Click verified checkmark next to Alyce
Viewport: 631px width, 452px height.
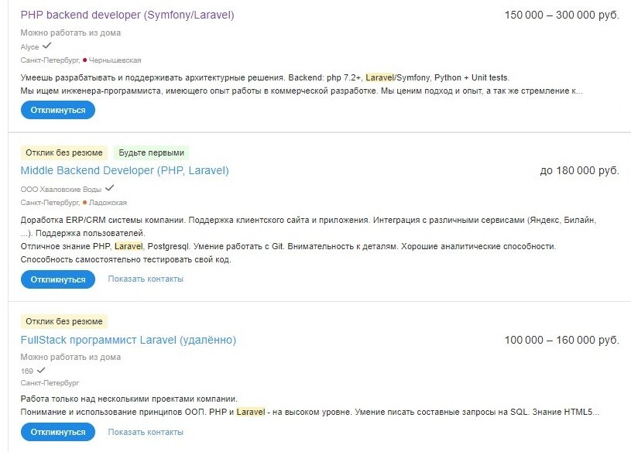point(46,46)
